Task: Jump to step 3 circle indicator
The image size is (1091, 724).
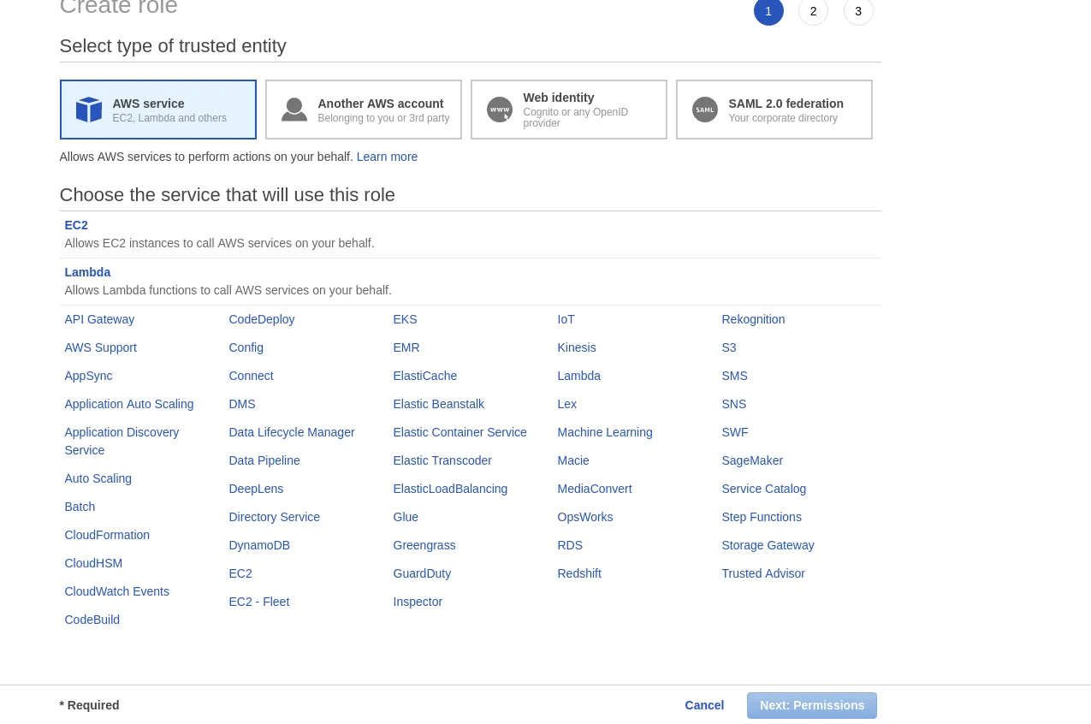Action: 858,11
